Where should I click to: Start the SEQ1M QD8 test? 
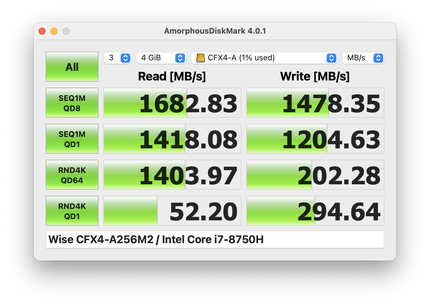click(x=72, y=103)
